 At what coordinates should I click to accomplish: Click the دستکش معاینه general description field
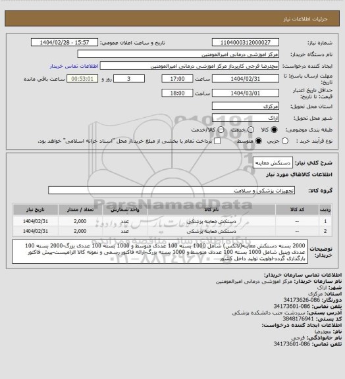(x=273, y=163)
